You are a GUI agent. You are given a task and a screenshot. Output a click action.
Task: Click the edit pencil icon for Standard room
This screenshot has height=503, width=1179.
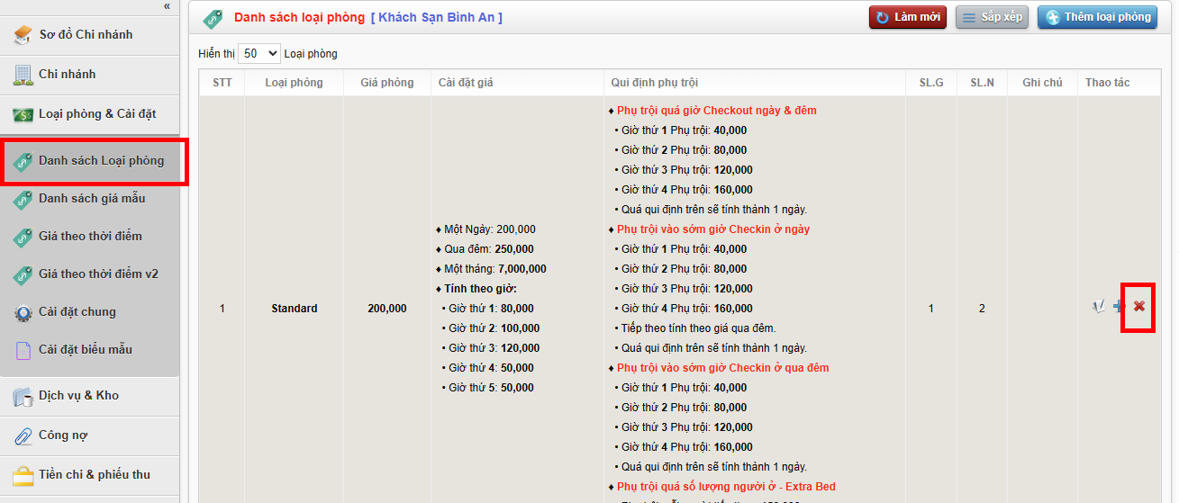pos(1098,307)
